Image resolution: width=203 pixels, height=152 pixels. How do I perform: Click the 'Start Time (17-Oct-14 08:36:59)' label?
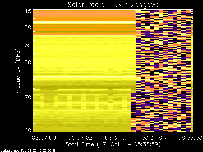(113, 144)
